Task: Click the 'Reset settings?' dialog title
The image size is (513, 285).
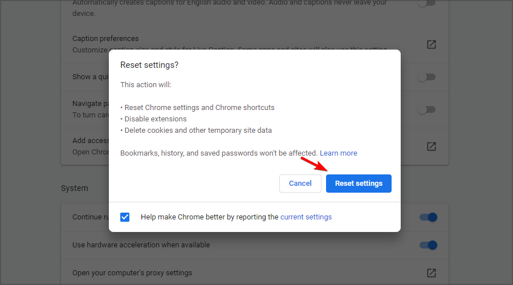Action: [149, 65]
